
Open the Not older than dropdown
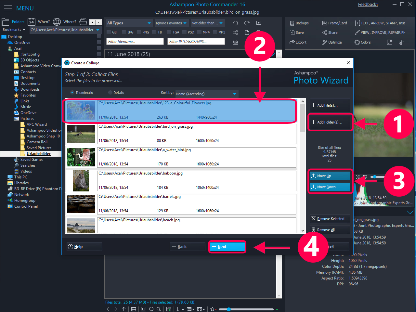click(x=207, y=23)
